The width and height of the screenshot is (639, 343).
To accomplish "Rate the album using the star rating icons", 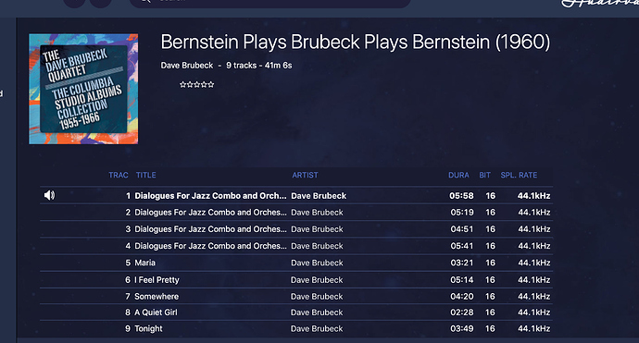I will tap(197, 85).
